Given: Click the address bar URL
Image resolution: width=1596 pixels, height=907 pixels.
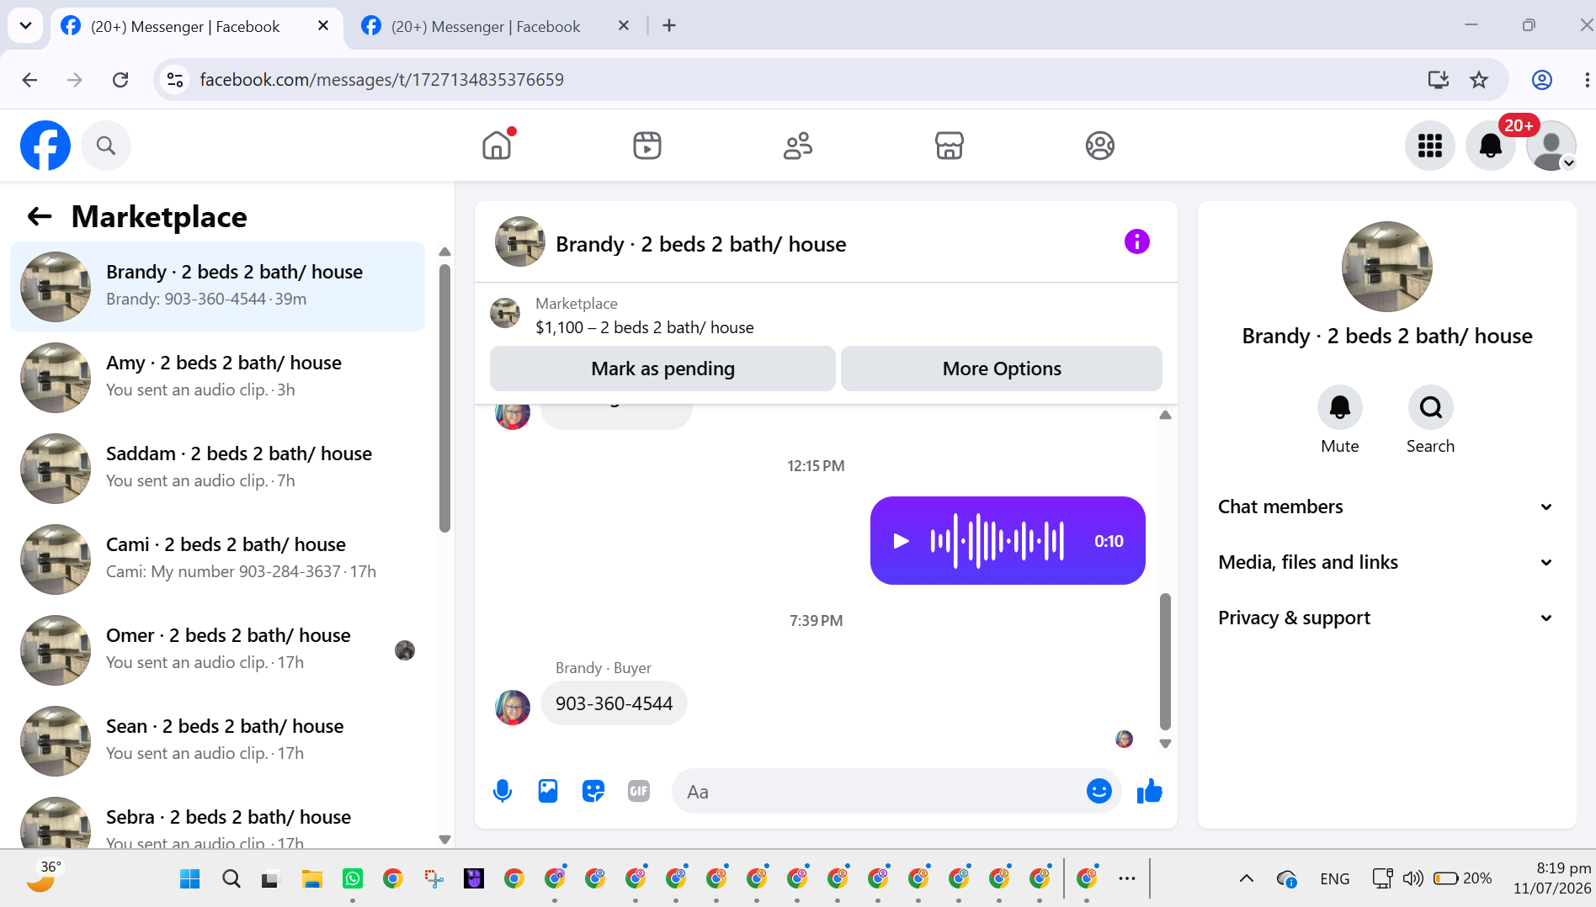Looking at the screenshot, I should pos(381,80).
